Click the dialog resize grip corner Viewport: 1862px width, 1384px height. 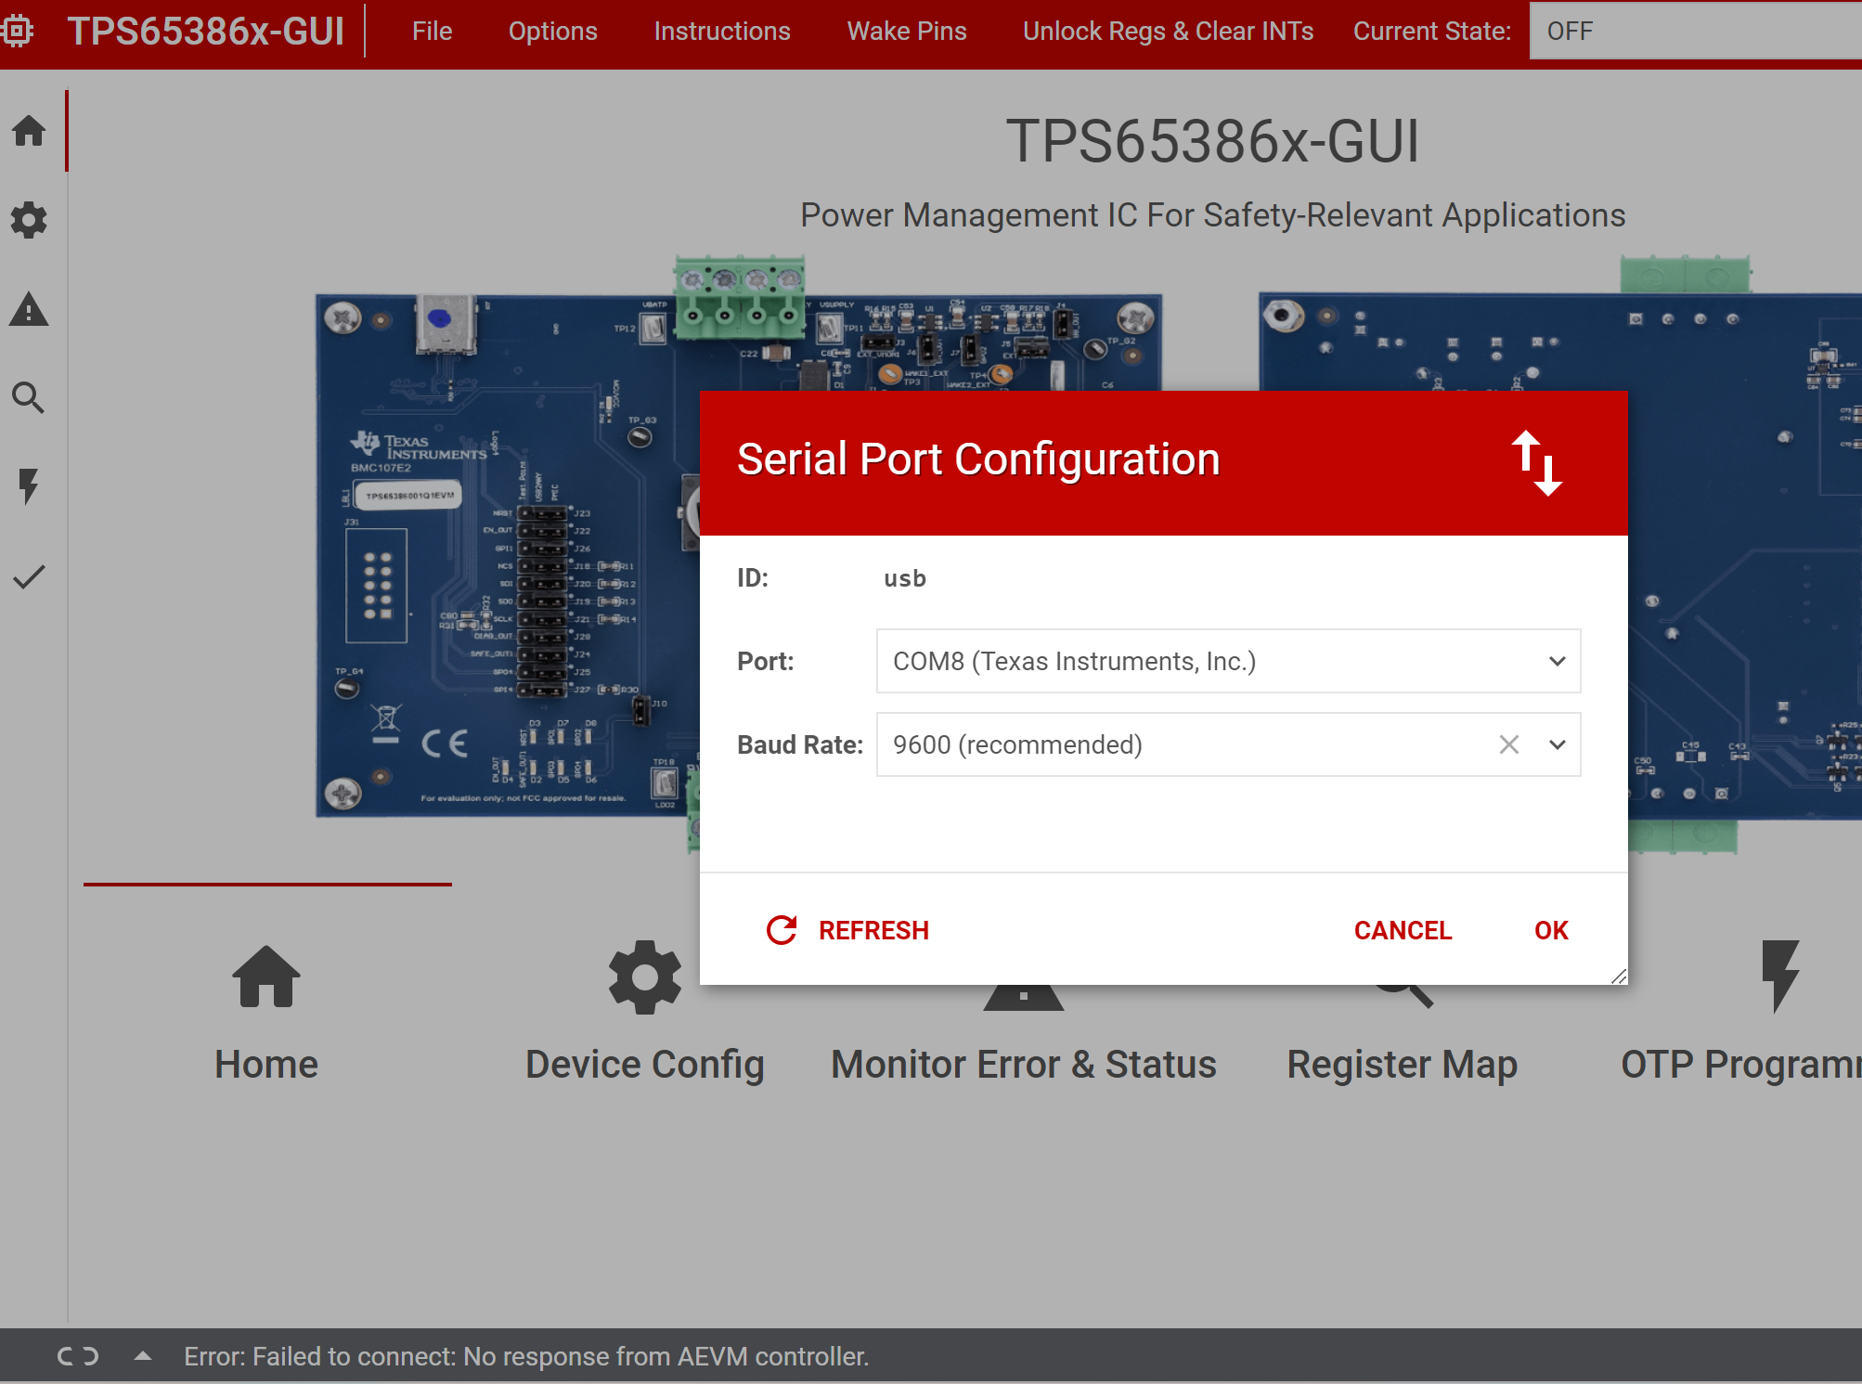click(x=1619, y=976)
